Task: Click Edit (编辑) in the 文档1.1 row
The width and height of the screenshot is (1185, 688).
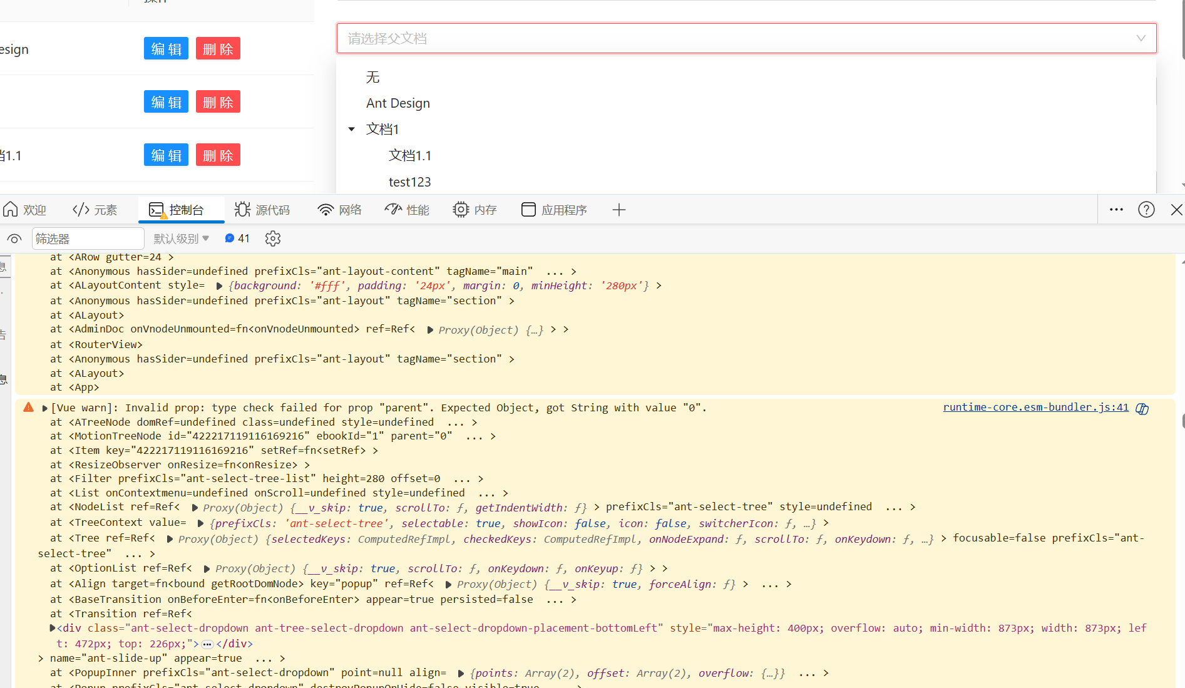Action: [166, 155]
